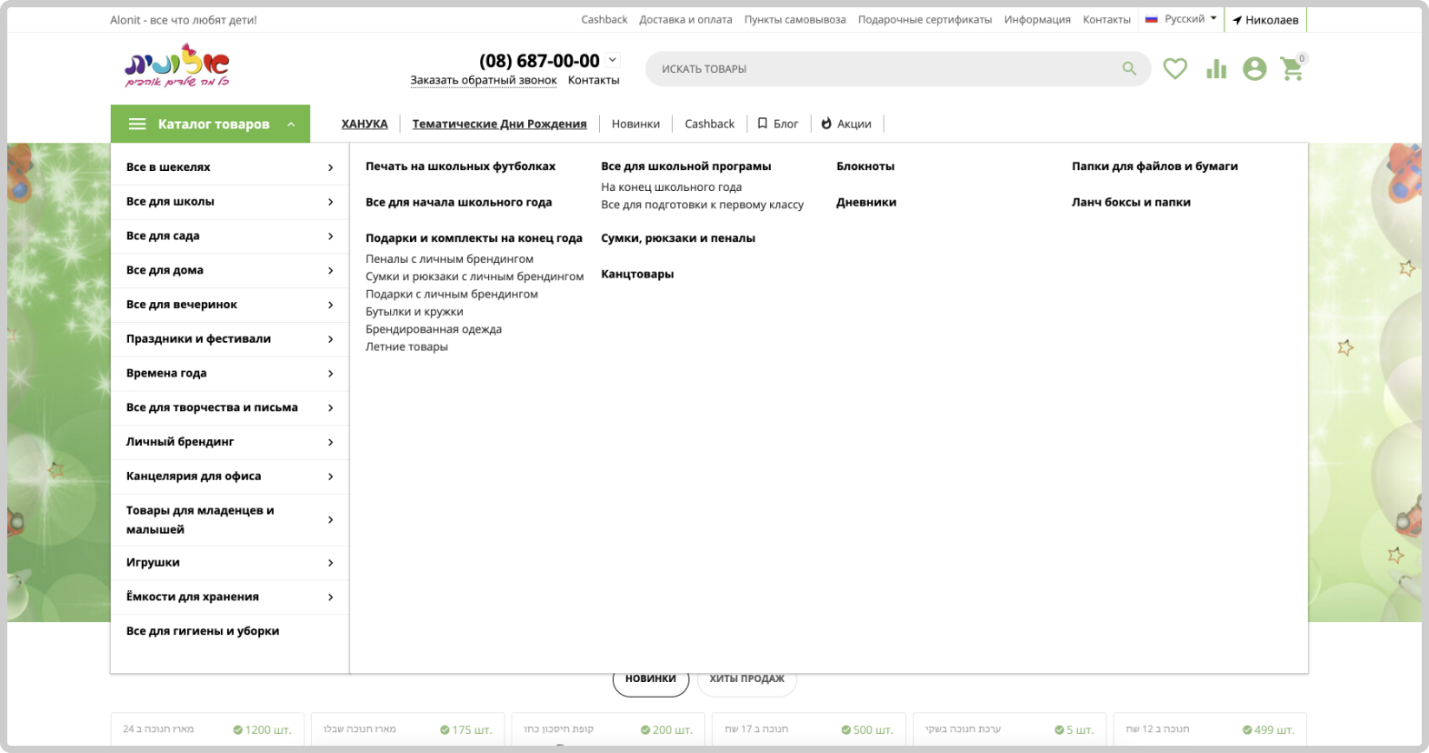The image size is (1429, 753).
Task: Focus the ИСКАТЬ ТОВАРЫ search field
Action: (x=882, y=69)
